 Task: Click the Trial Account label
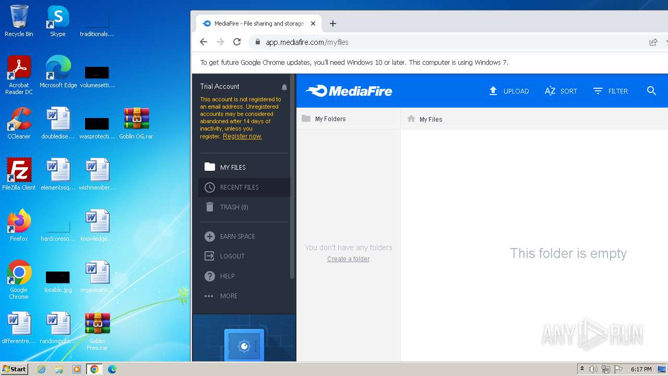pyautogui.click(x=220, y=86)
